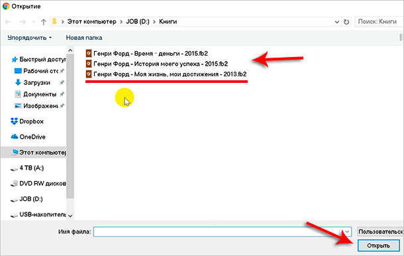Create a folder with 'Новая папка'
Viewport: 404px width, 256px height.
point(84,38)
